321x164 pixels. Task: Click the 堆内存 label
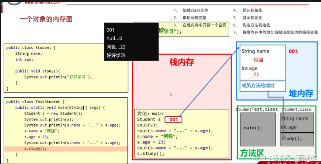pyautogui.click(x=301, y=94)
